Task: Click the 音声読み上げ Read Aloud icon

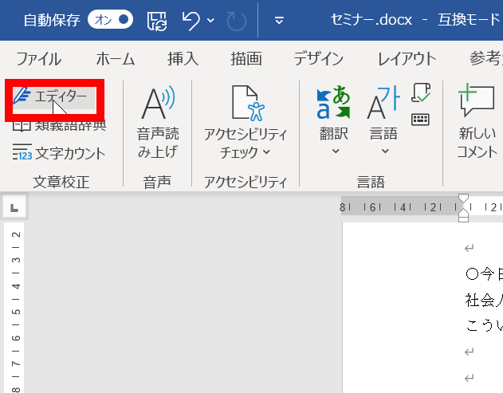Action: pos(158,103)
